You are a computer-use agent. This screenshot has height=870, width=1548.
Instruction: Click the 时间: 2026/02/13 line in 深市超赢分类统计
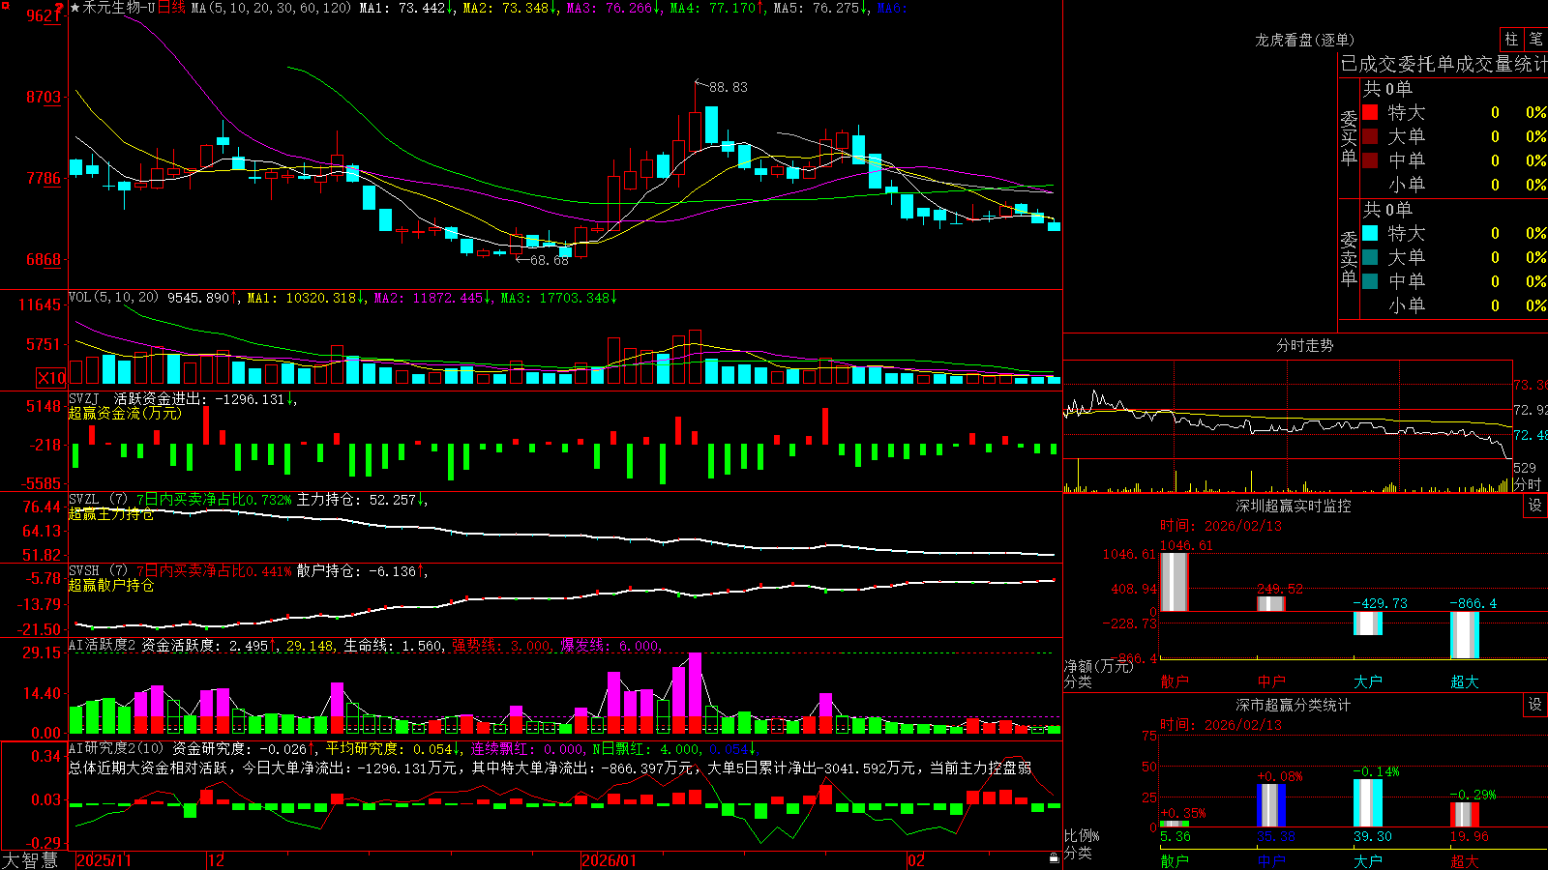pyautogui.click(x=1221, y=725)
